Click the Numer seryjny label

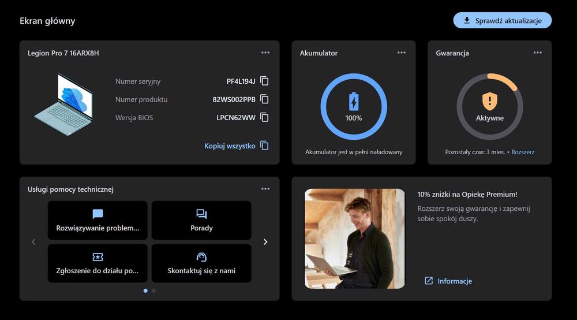coord(138,81)
